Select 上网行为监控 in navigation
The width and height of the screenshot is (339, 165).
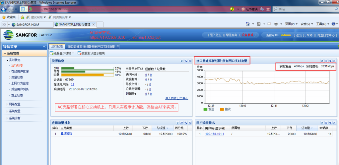coord(20,83)
